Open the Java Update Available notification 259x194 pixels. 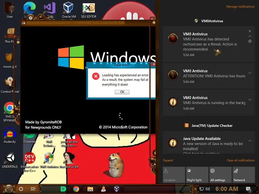point(209,142)
